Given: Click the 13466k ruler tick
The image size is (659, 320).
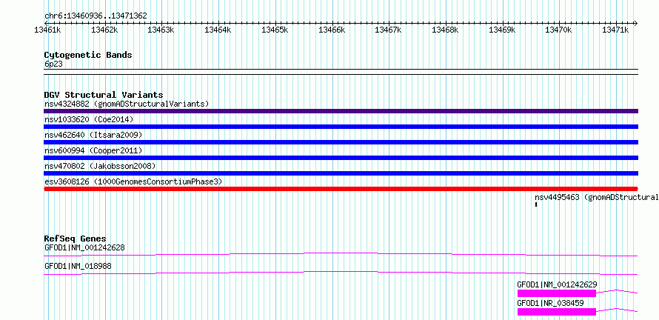Looking at the screenshot, I should 332,30.
